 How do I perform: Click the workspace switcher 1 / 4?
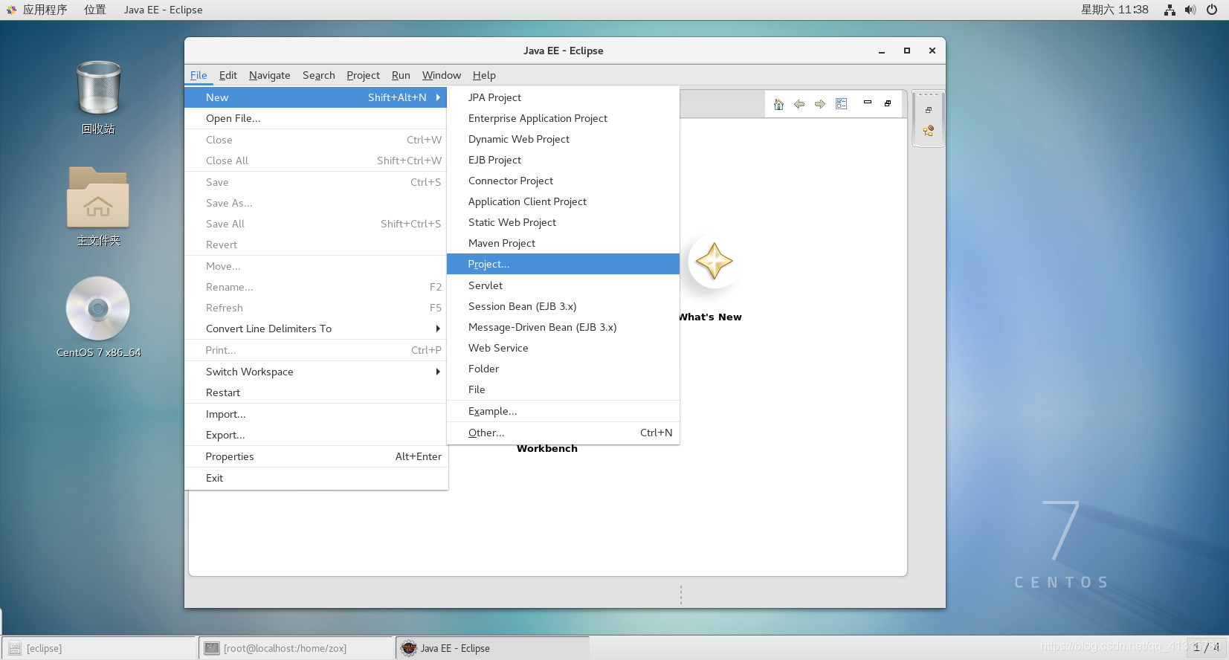coord(1206,647)
